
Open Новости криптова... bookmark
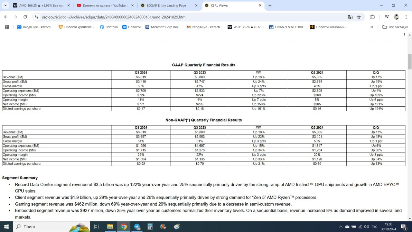coord(76,27)
